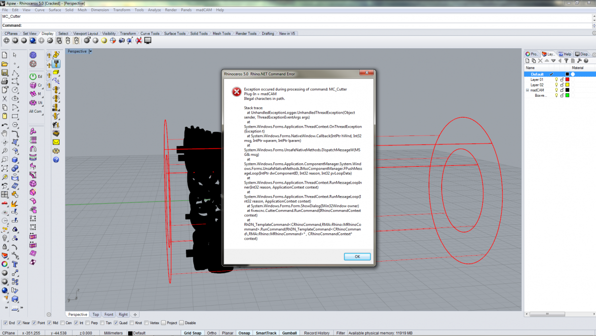Open the madCAM menu
The image size is (596, 336).
pyautogui.click(x=204, y=10)
